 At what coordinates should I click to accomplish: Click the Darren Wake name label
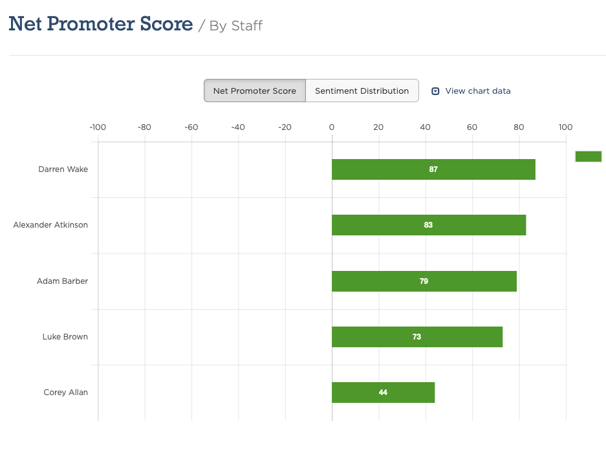63,169
